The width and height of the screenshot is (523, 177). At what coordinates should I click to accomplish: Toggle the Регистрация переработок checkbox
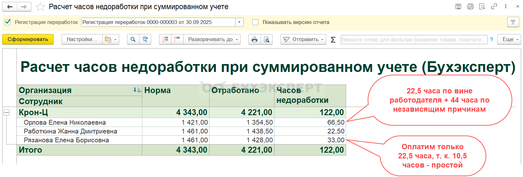coord(8,22)
